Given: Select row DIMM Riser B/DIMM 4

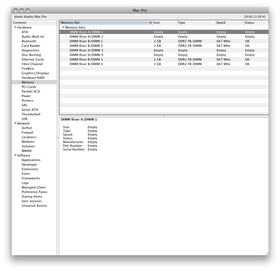Looking at the screenshot, I should (x=164, y=64).
